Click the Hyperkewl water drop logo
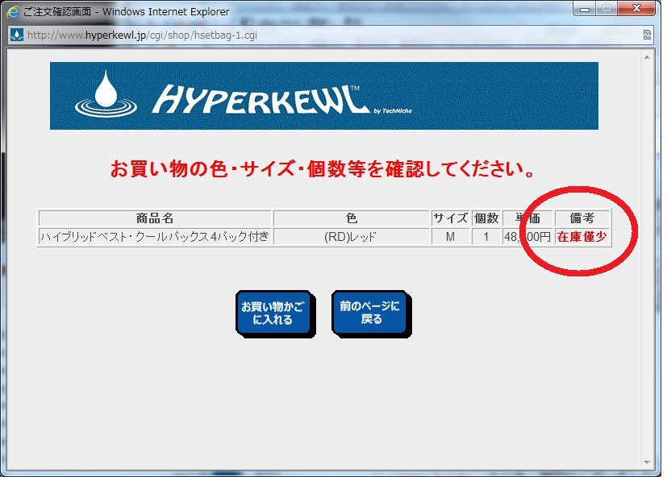The width and height of the screenshot is (667, 477). [x=106, y=93]
